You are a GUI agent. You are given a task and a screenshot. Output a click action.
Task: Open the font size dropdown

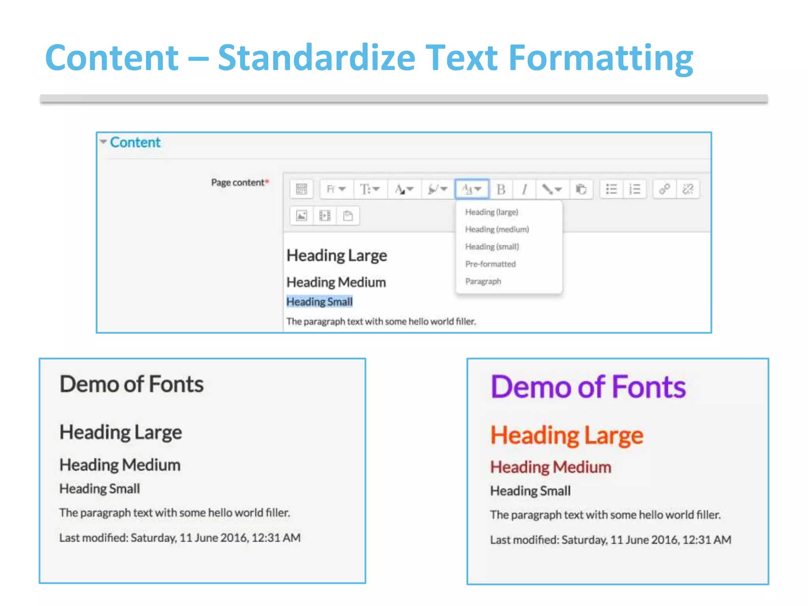tap(370, 189)
